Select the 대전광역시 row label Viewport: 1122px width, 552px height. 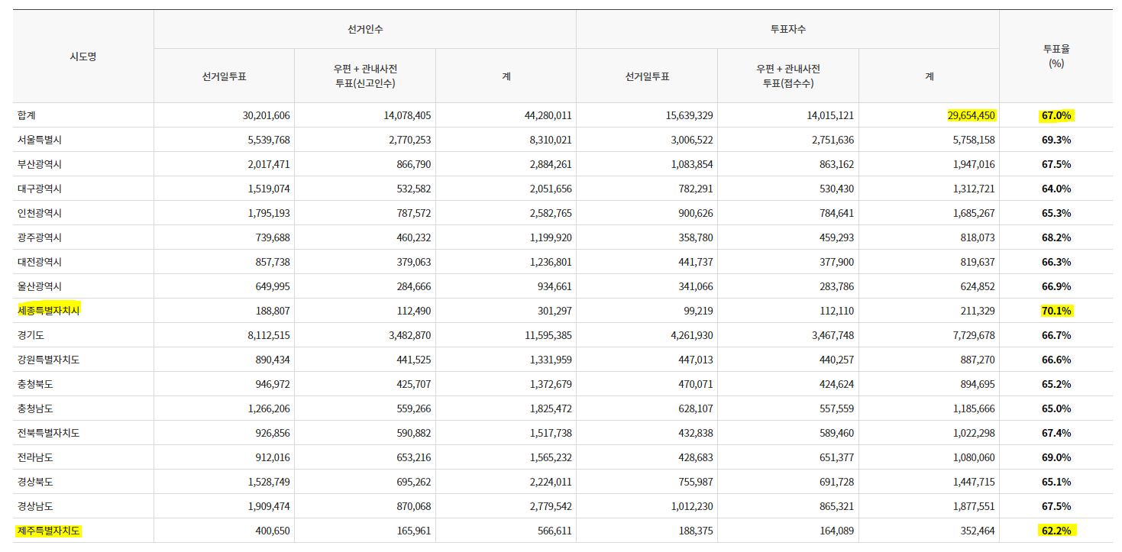[40, 262]
